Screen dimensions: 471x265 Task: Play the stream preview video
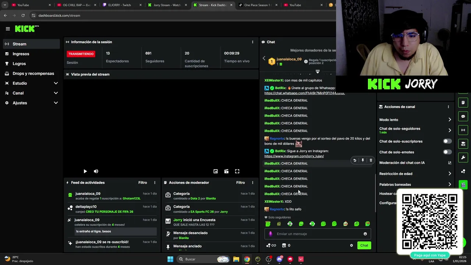pos(85,171)
